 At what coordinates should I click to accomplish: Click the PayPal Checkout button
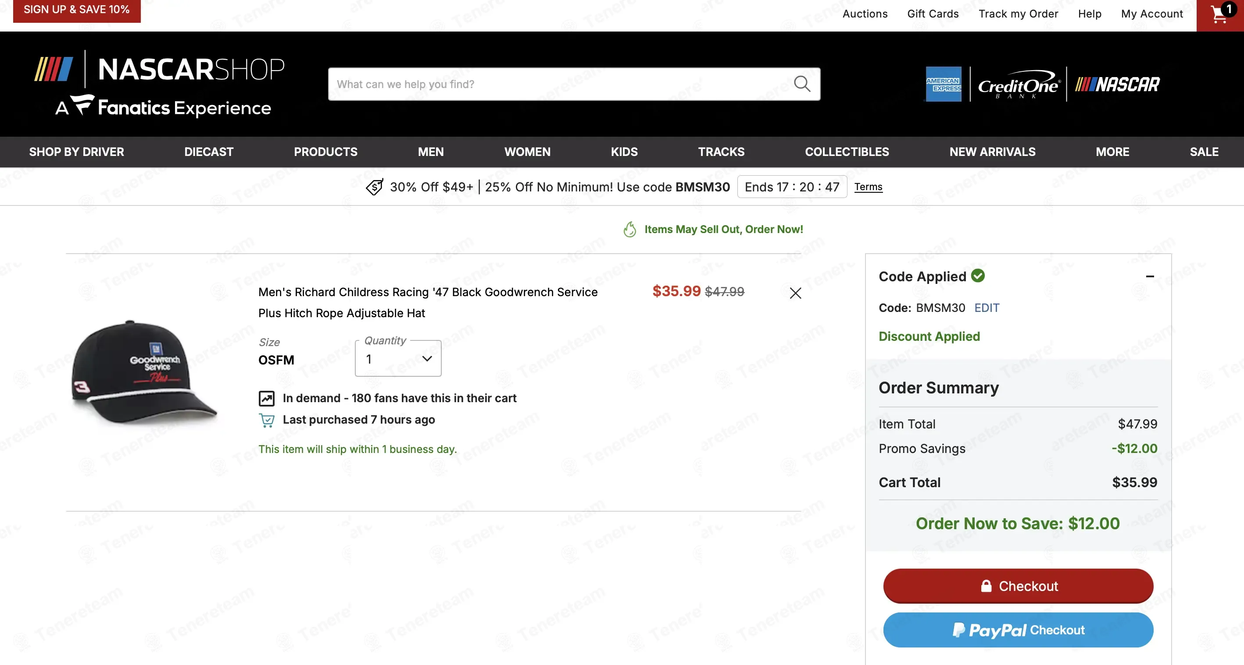point(1018,630)
